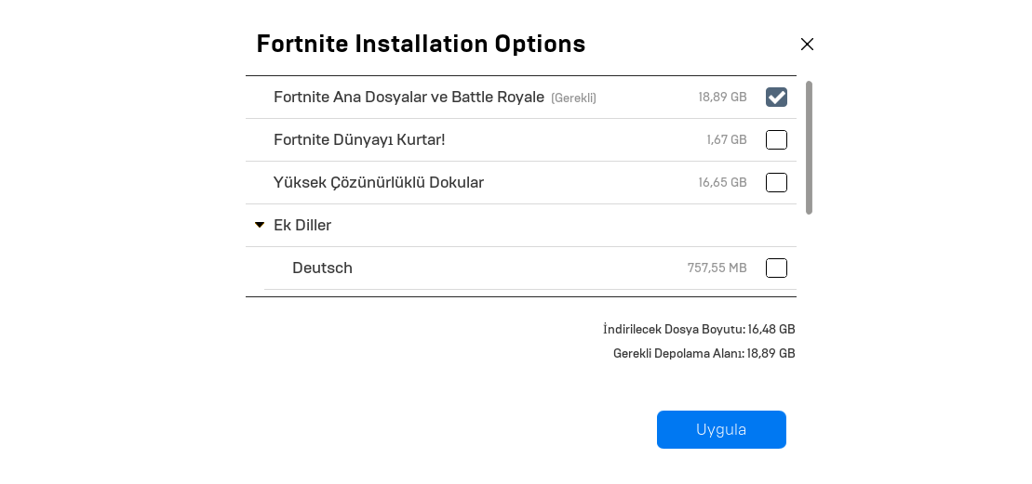Click the Fortnite Dünyayı Kurtar! label
This screenshot has height=484, width=1032.
click(359, 140)
